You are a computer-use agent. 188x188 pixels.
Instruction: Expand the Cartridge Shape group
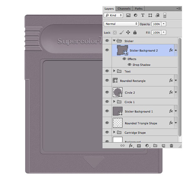click(114, 132)
